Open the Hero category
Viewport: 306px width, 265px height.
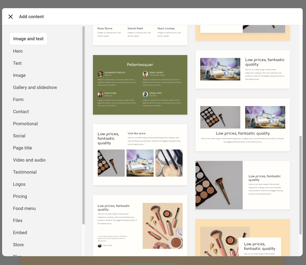point(18,51)
